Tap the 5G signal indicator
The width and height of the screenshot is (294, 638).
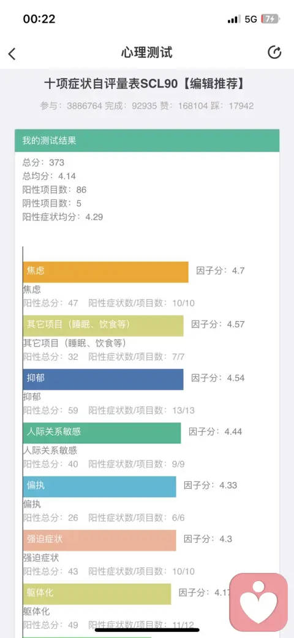coord(251,19)
